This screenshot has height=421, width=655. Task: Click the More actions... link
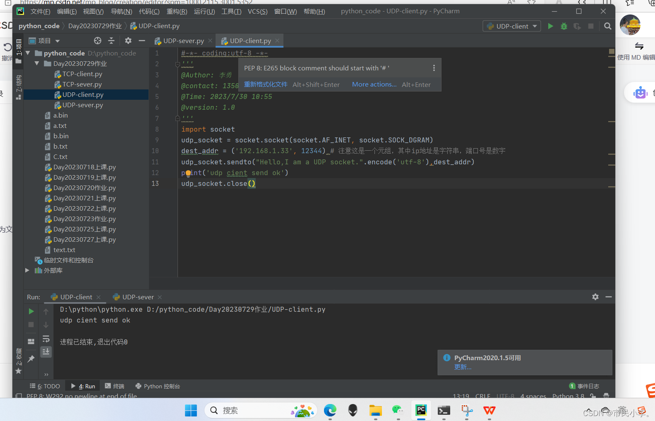coord(374,84)
